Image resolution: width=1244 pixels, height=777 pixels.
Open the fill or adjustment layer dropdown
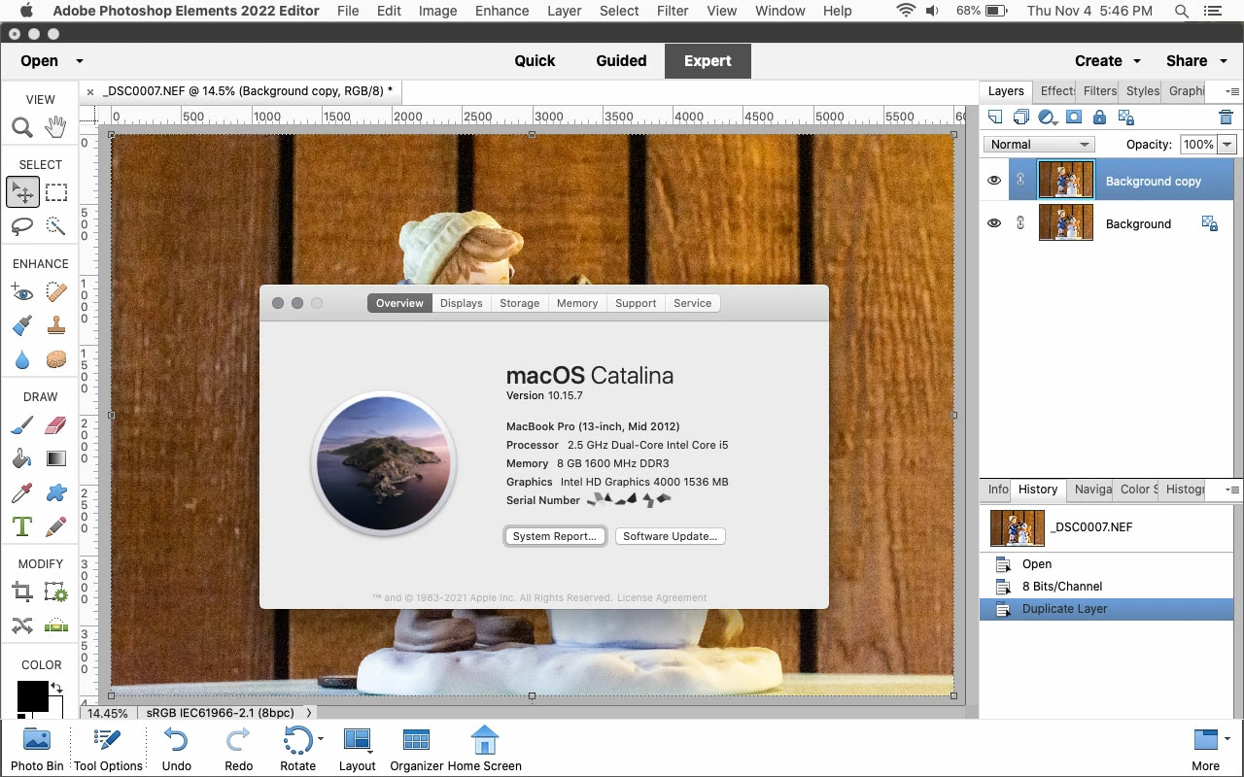[x=1049, y=118]
